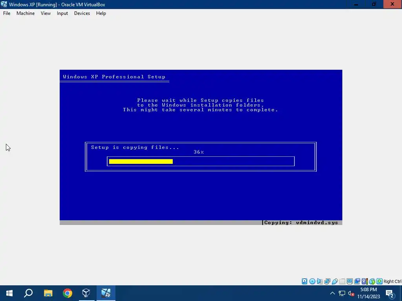This screenshot has height=301, width=402.
Task: Open File Explorer from the taskbar
Action: [48, 293]
